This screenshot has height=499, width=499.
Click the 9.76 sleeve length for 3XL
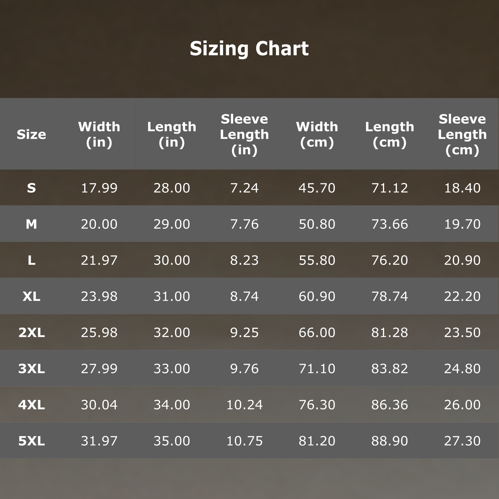click(244, 368)
